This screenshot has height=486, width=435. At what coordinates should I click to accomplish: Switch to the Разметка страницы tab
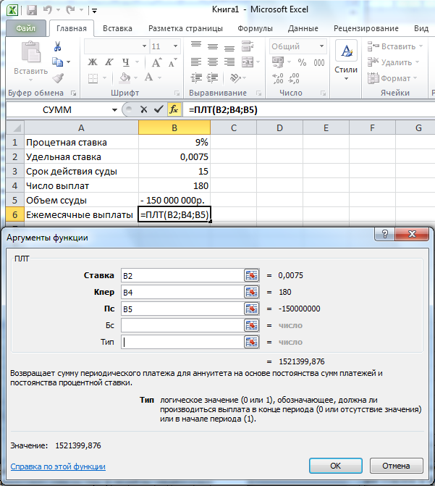click(185, 28)
